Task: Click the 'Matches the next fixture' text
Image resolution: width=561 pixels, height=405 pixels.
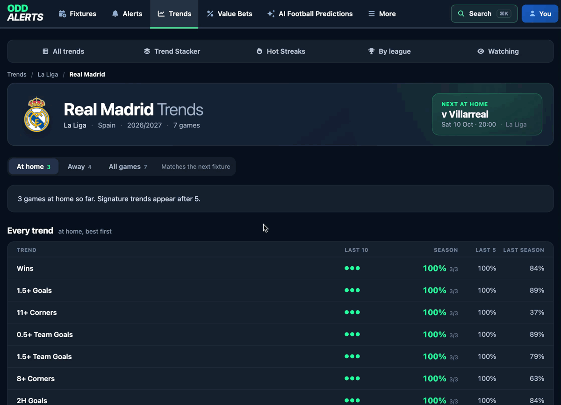Action: click(x=195, y=166)
